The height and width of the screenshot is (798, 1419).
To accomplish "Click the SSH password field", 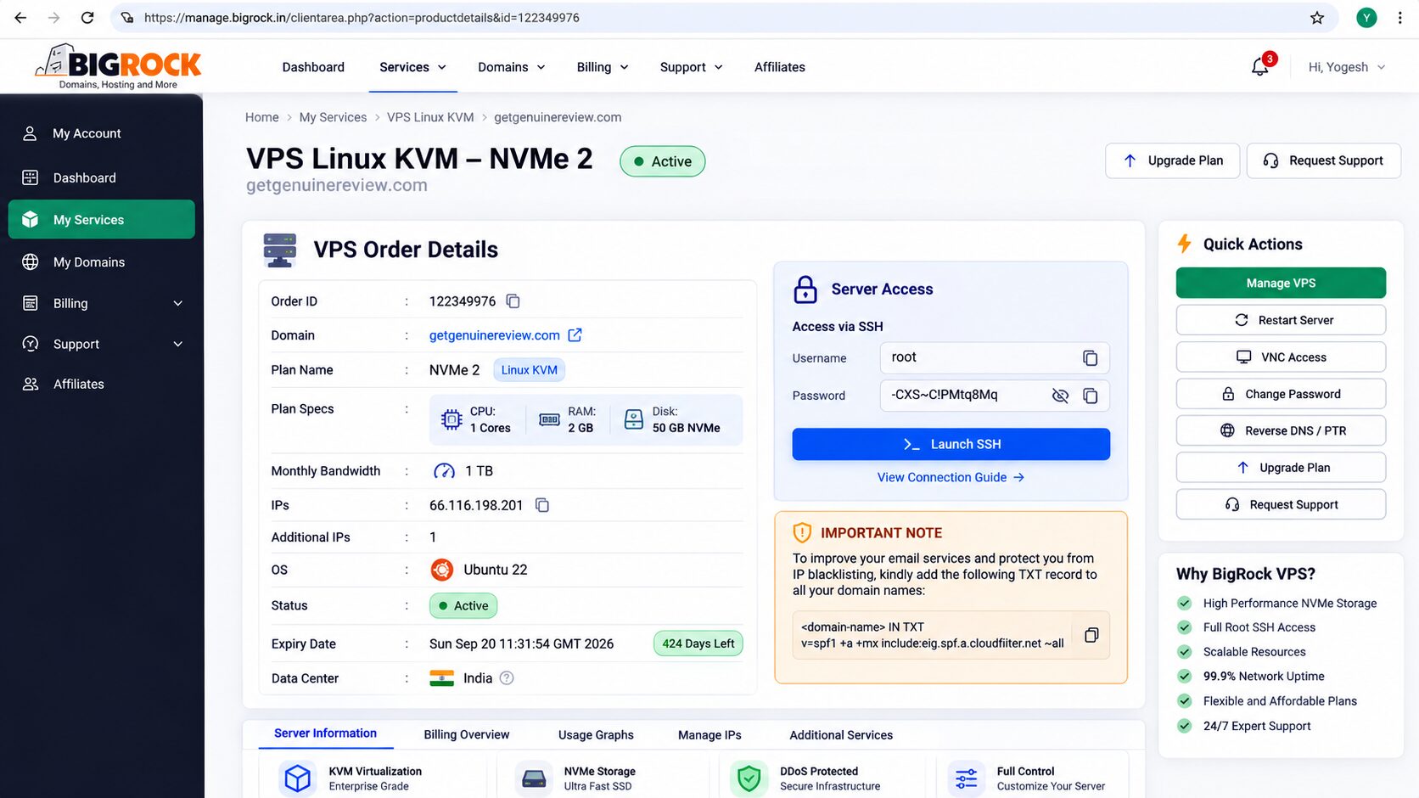I will (995, 396).
